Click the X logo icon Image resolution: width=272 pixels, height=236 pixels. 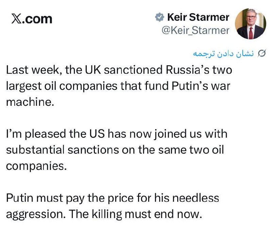[16, 19]
